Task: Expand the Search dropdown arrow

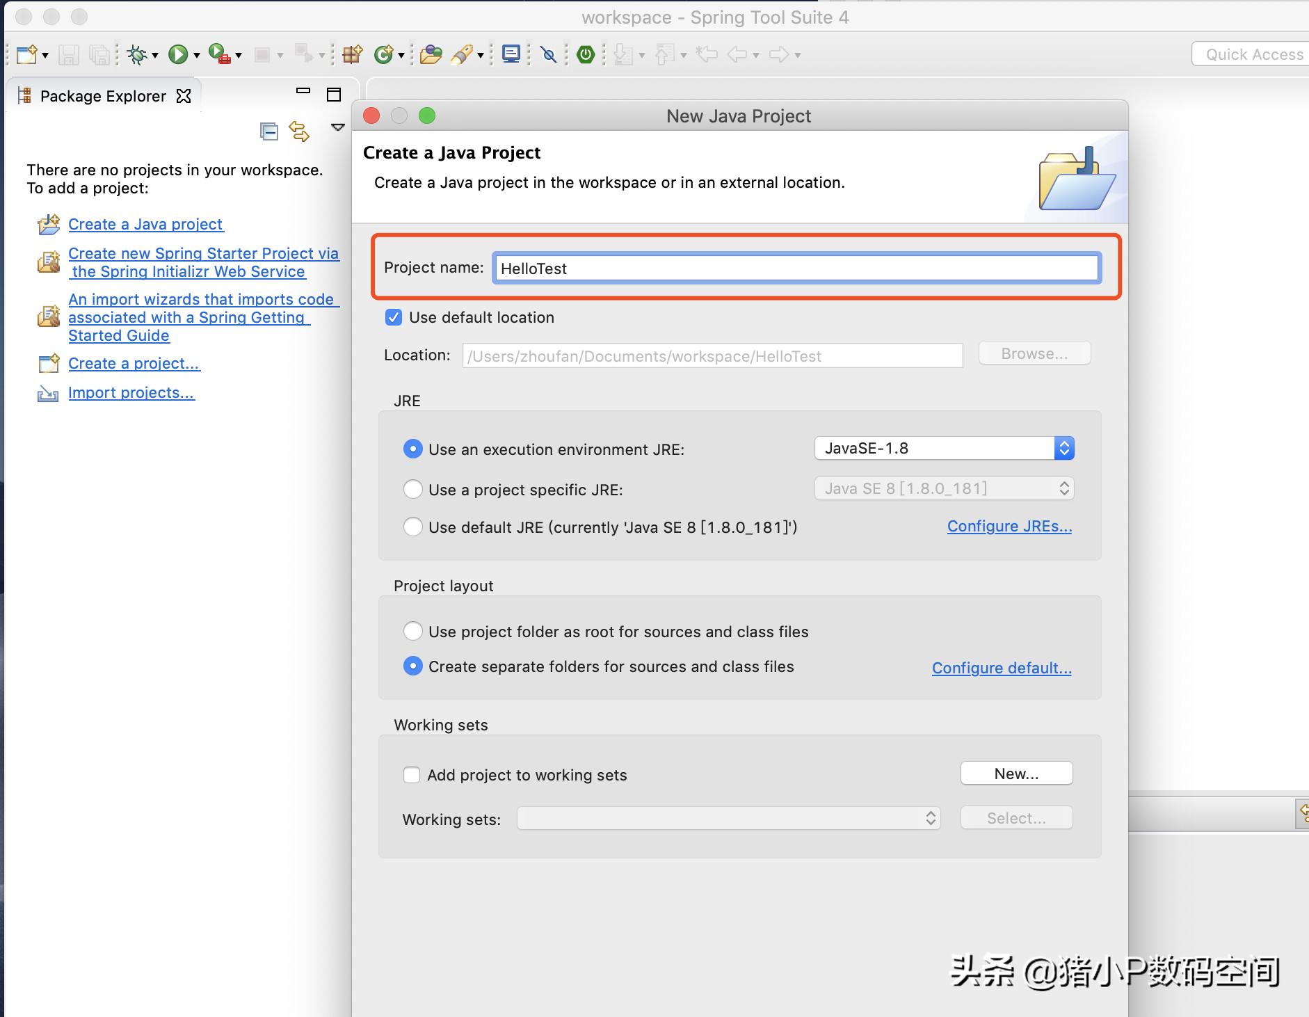Action: pos(480,56)
